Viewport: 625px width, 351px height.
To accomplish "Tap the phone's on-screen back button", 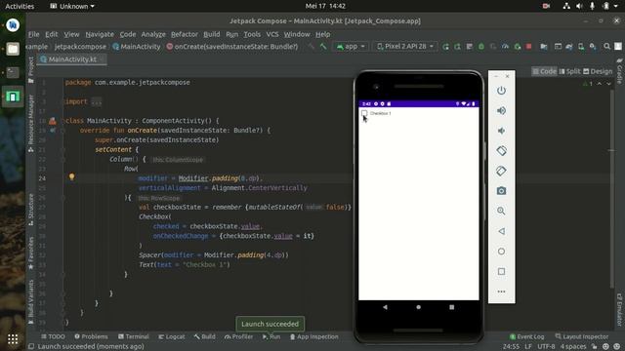I will coord(385,307).
